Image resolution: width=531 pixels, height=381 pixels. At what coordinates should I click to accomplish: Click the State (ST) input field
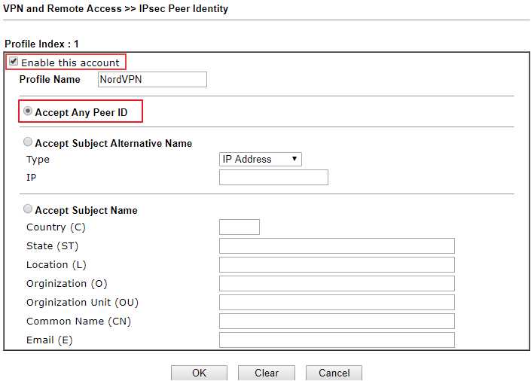point(337,246)
